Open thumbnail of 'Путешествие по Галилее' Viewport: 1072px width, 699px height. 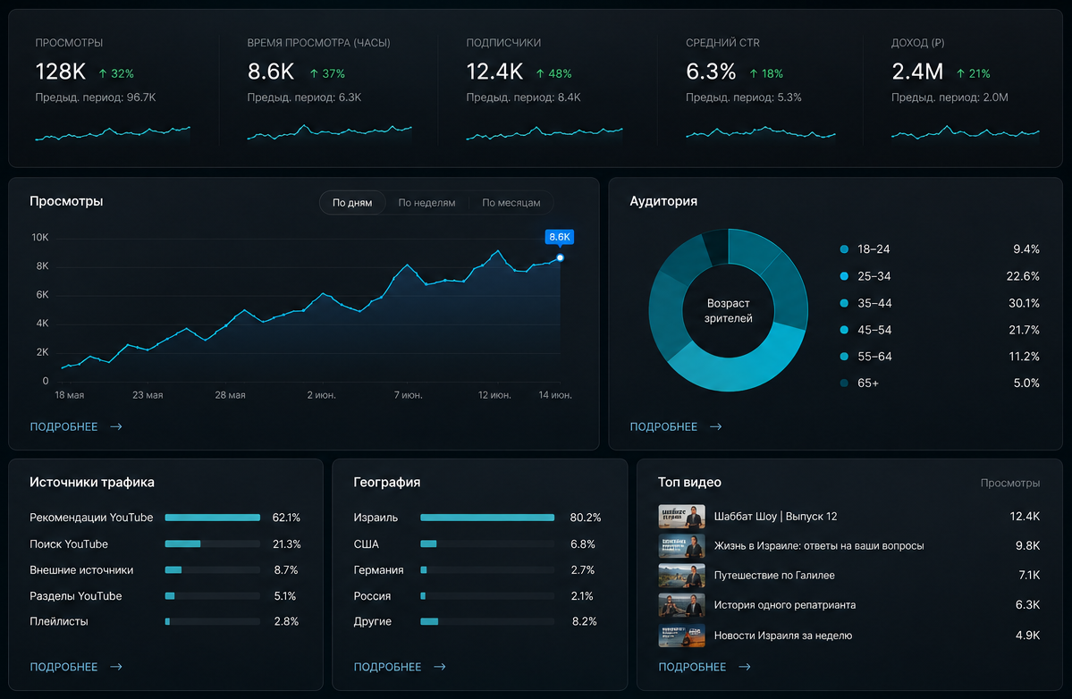click(681, 576)
